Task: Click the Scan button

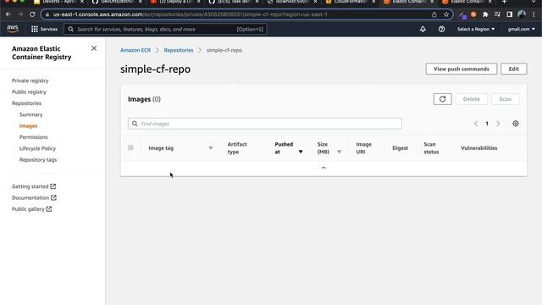Action: (x=505, y=99)
